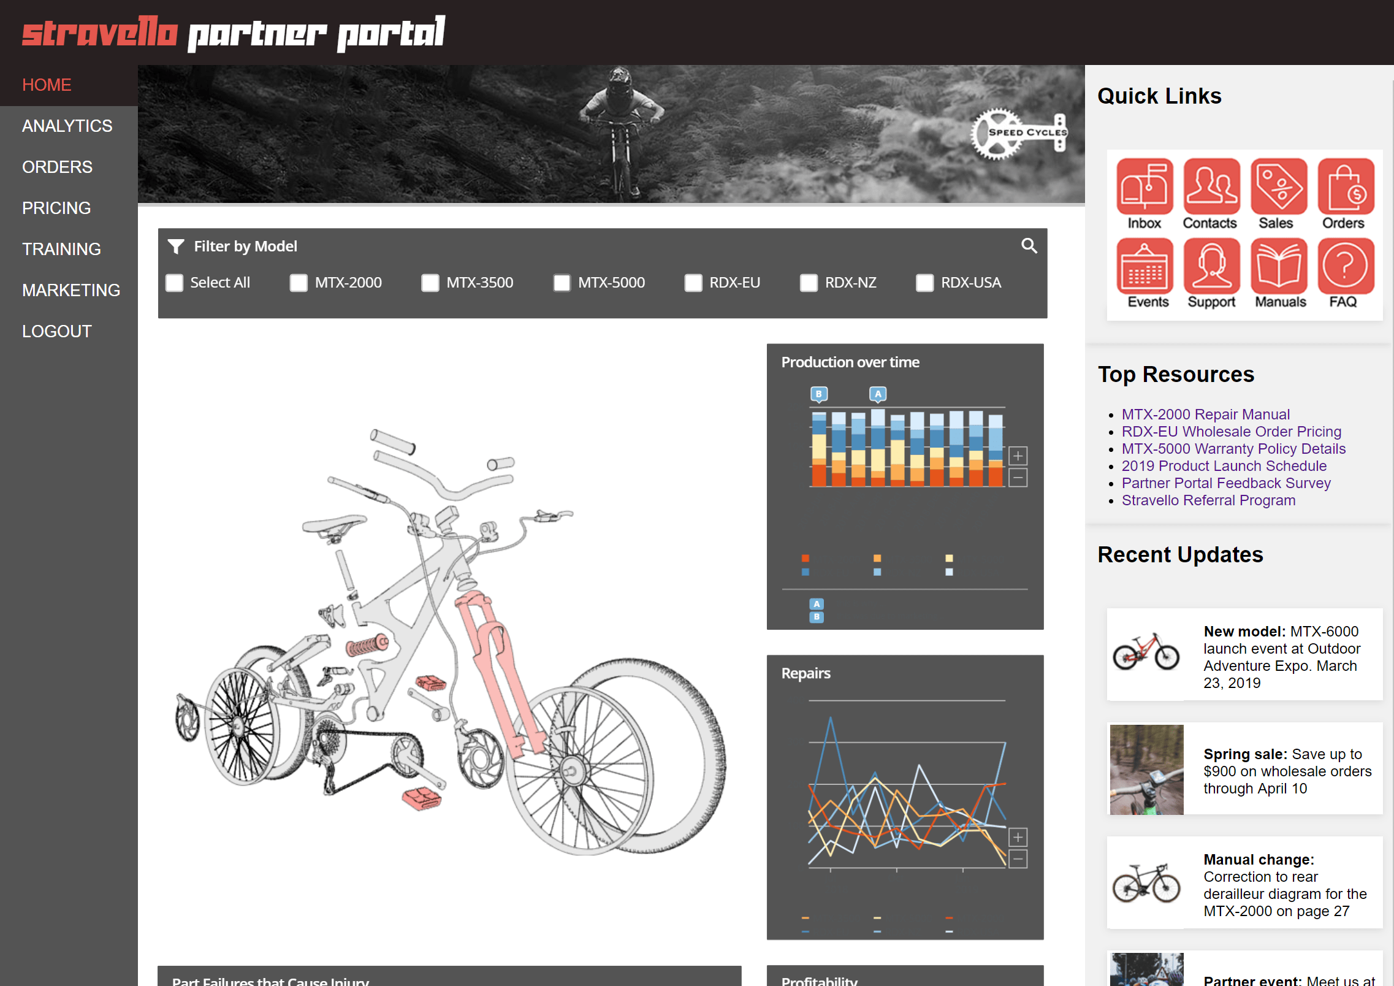The height and width of the screenshot is (986, 1394).
Task: Enable the MTX-3500 model filter
Action: point(430,283)
